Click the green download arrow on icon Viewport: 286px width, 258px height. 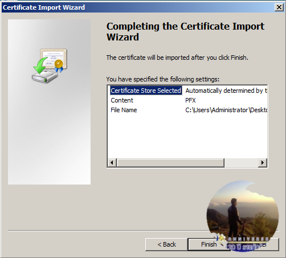[x=40, y=65]
